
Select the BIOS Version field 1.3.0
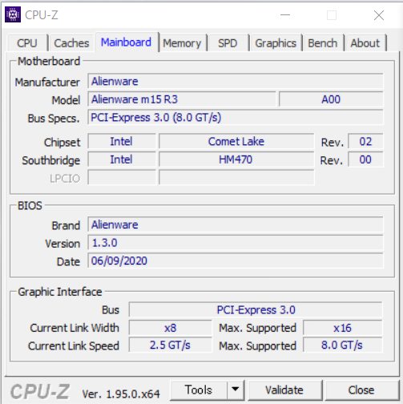click(236, 243)
